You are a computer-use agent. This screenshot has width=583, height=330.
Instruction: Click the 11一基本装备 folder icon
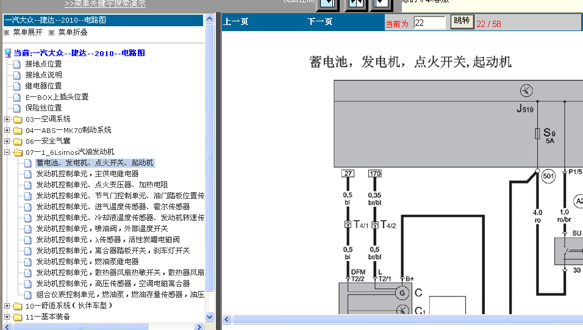(x=18, y=317)
